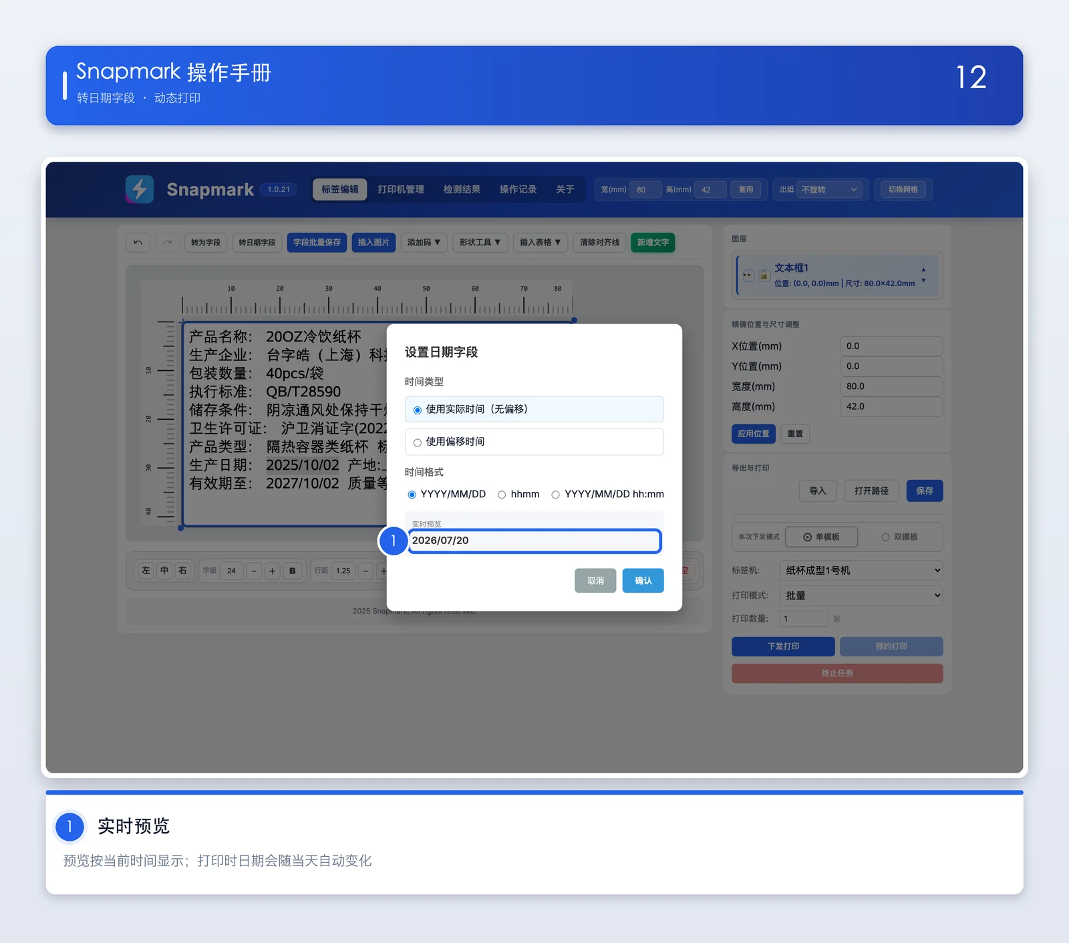The image size is (1069, 943).
Task: Click the green 新增文字 button
Action: [x=653, y=243]
